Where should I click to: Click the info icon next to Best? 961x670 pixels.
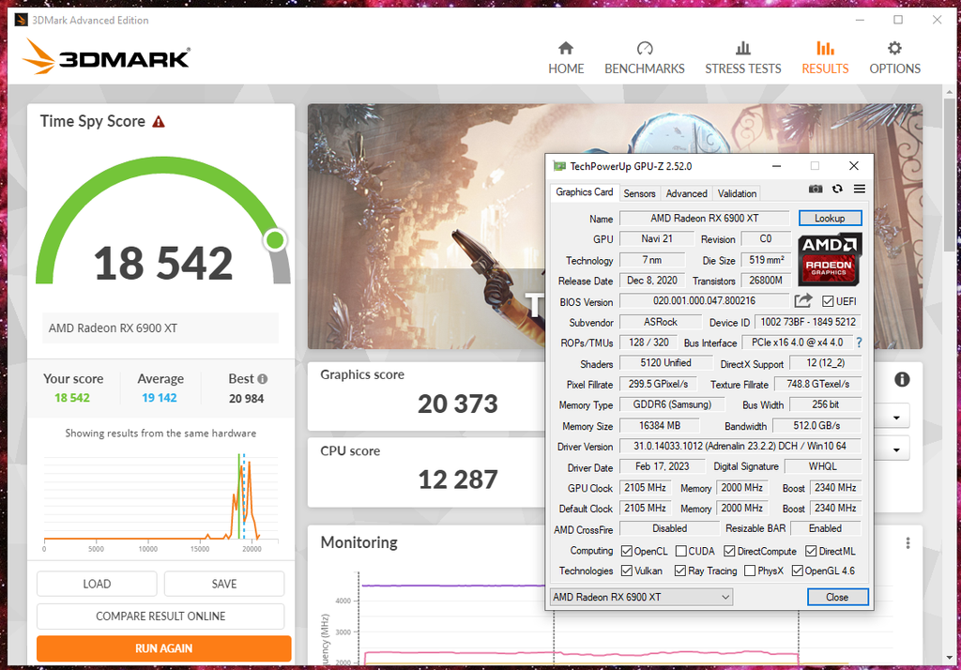(x=263, y=379)
